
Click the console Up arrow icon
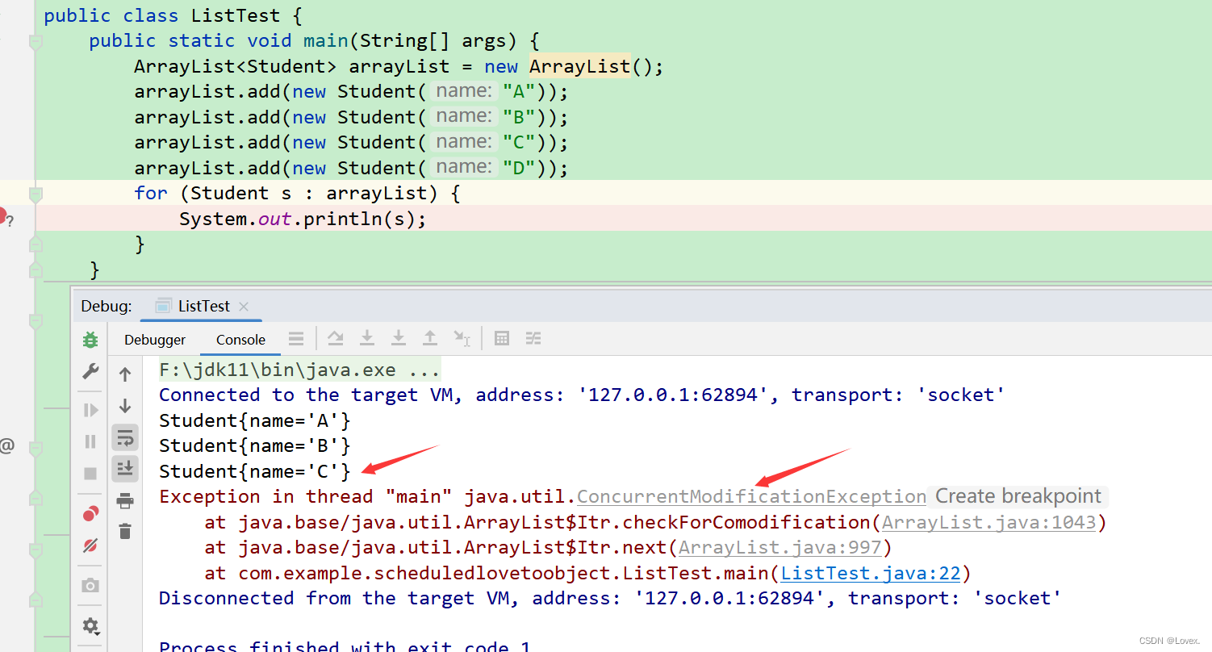click(125, 374)
